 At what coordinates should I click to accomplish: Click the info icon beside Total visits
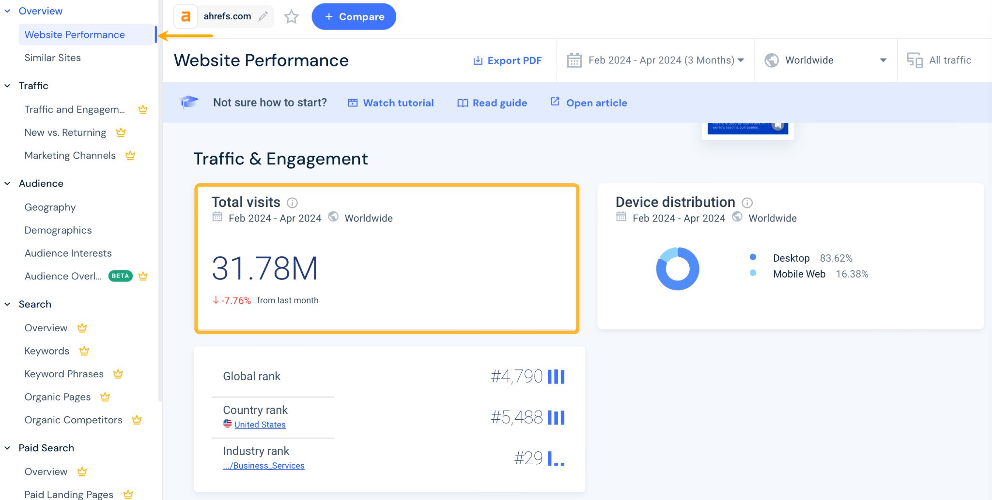click(293, 203)
